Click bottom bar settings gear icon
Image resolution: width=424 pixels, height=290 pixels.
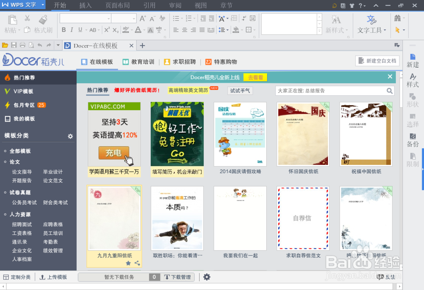(x=207, y=277)
